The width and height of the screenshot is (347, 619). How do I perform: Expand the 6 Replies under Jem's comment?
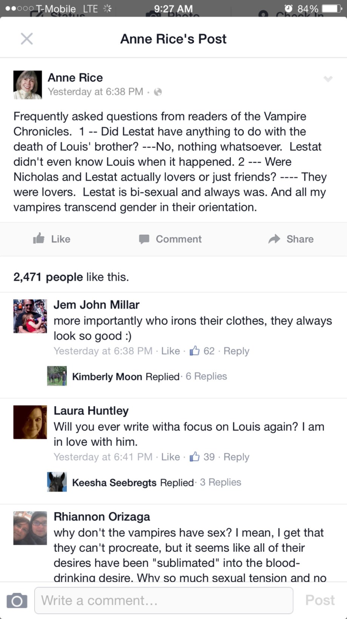[206, 376]
